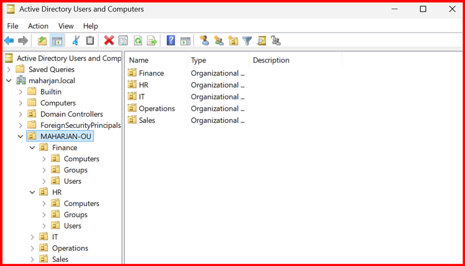Screen dimensions: 465x266
Task: Toggle Show/Hide Console Tree button
Action: pyautogui.click(x=57, y=41)
